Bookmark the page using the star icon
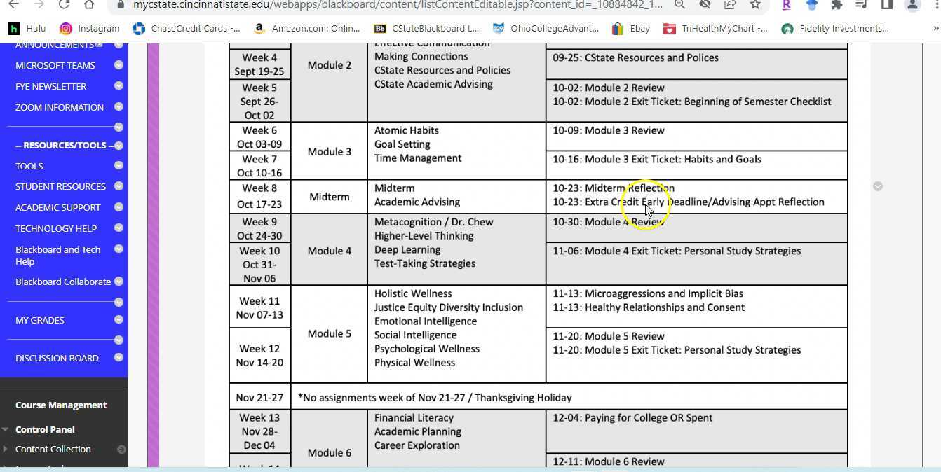 [754, 5]
